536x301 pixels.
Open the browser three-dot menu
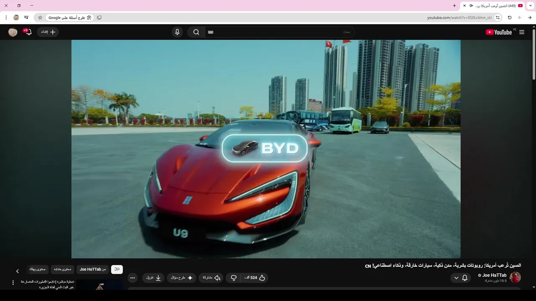tap(6, 18)
